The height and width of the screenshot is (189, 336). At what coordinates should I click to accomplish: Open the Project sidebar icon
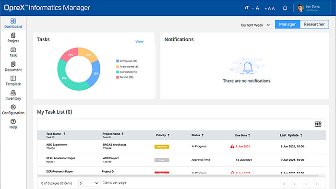tap(13, 35)
